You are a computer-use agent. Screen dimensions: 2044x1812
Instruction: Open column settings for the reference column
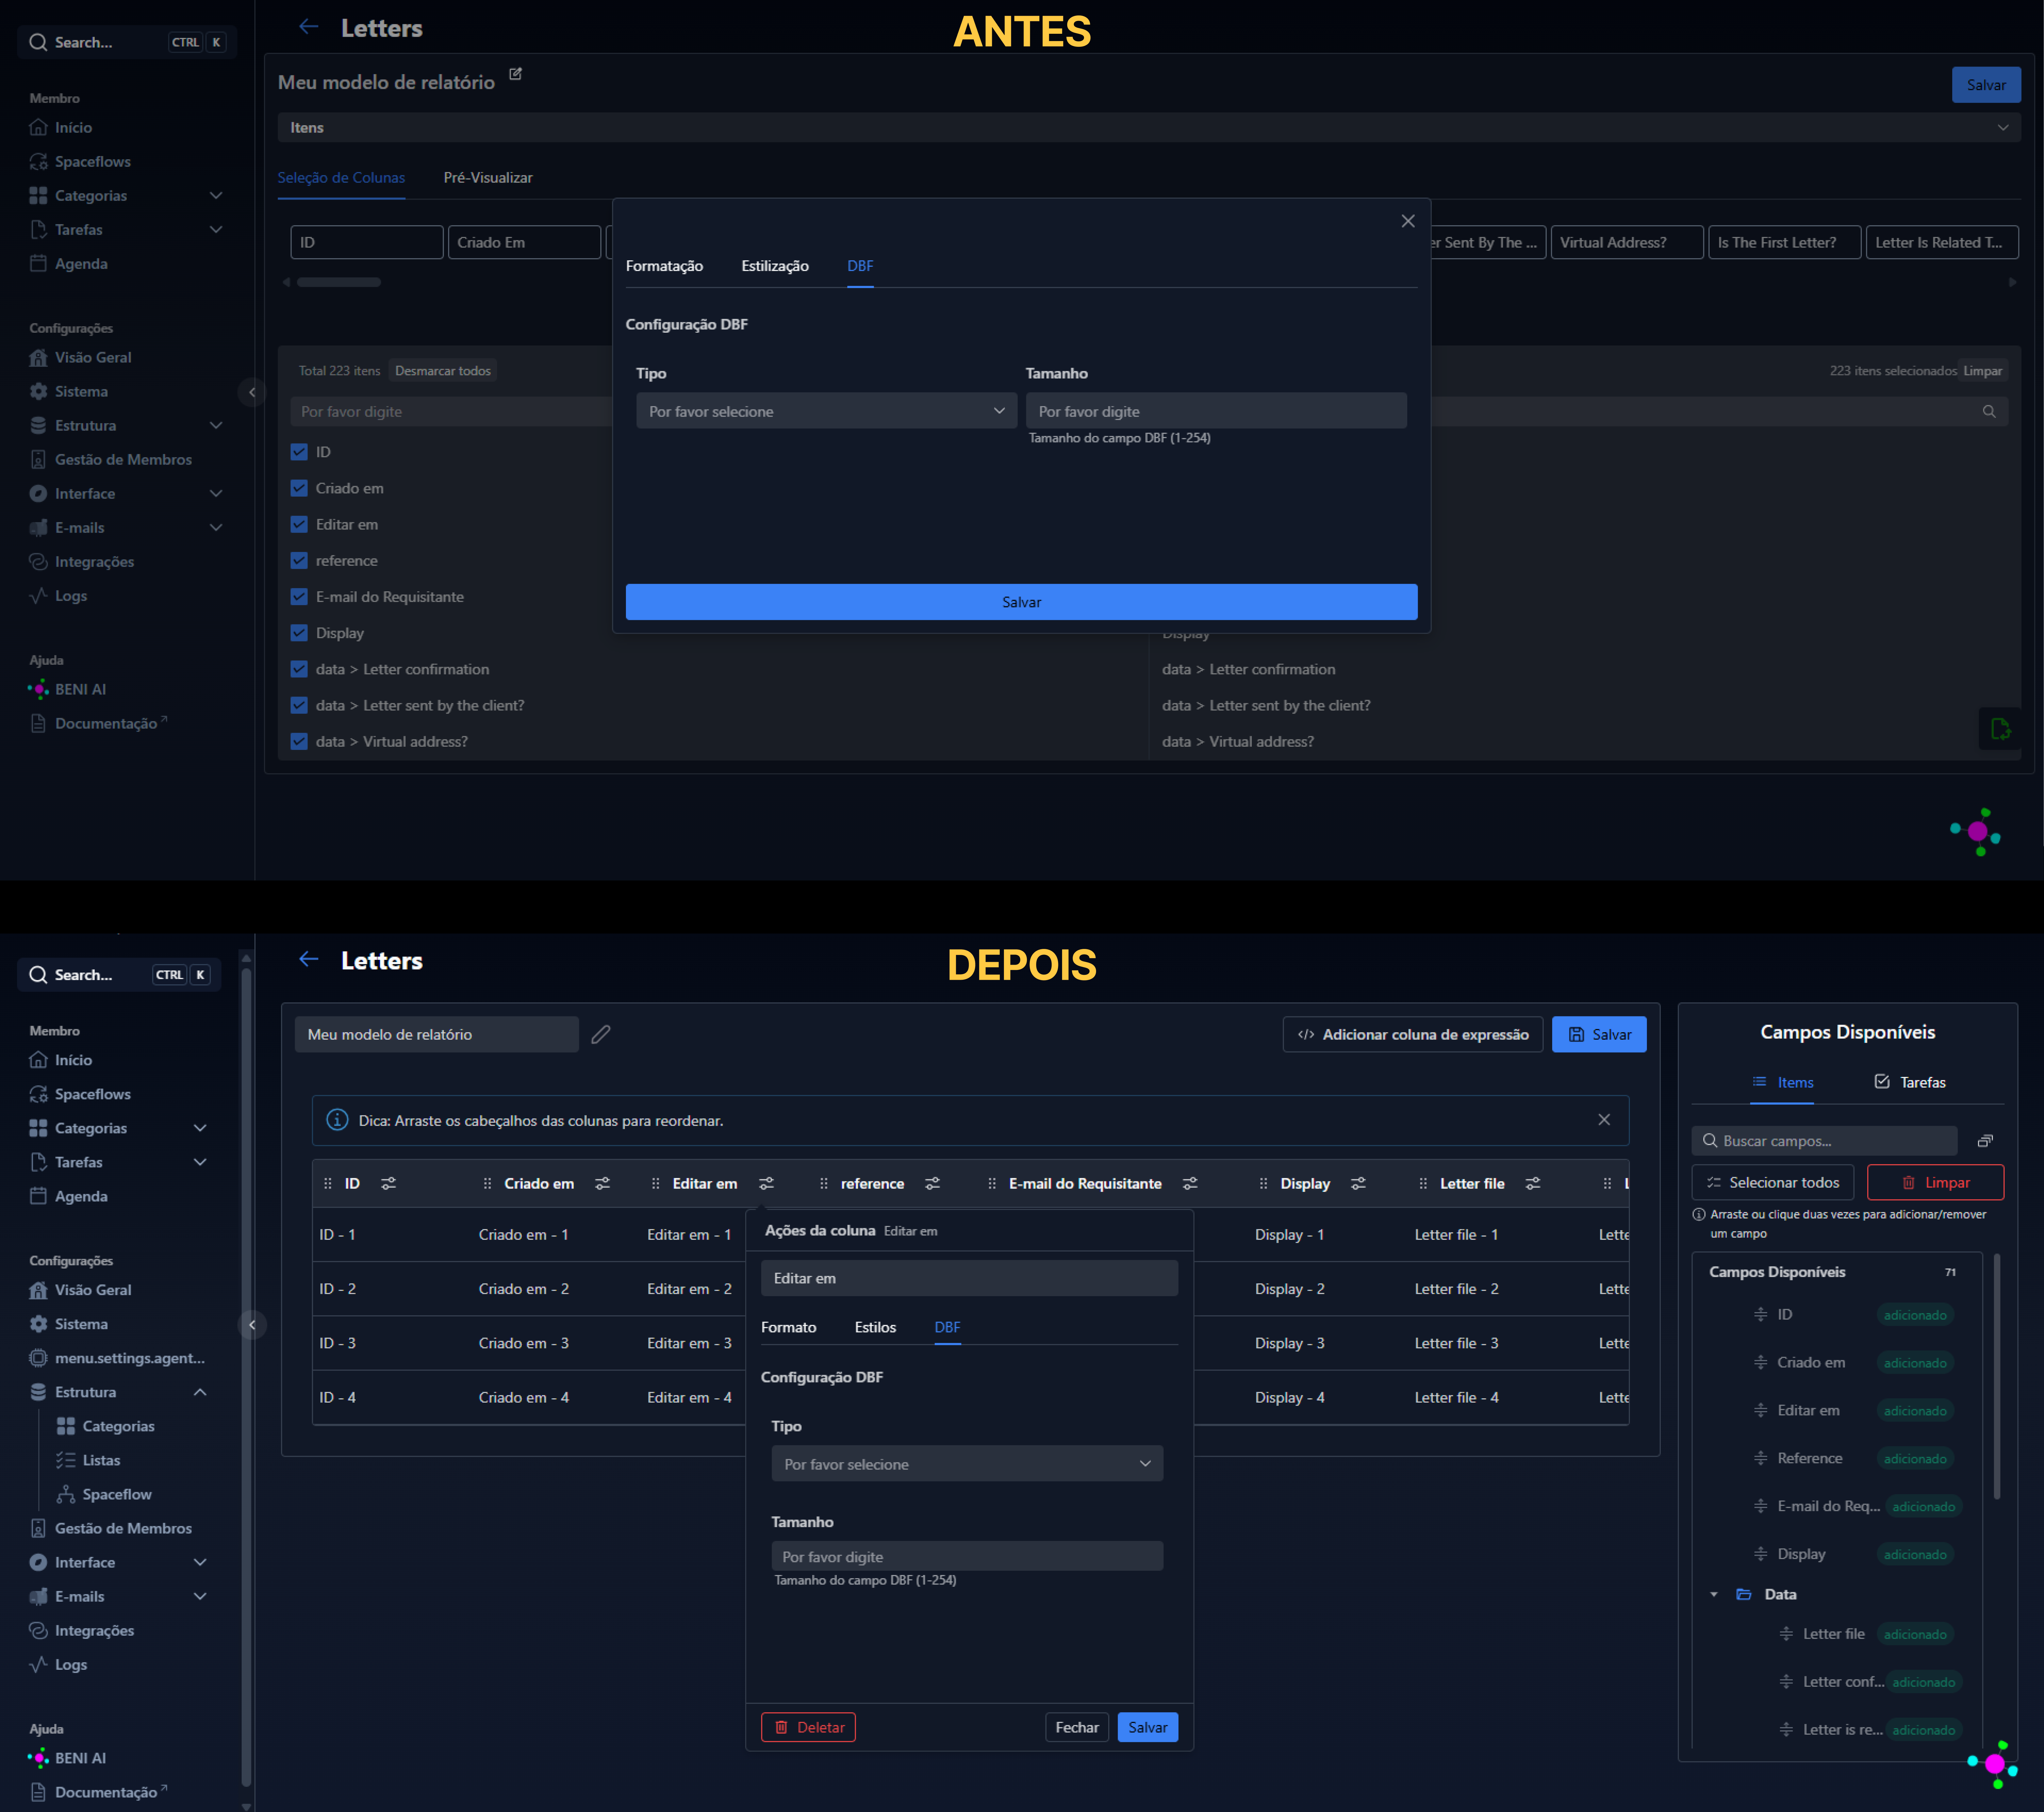[x=933, y=1183]
